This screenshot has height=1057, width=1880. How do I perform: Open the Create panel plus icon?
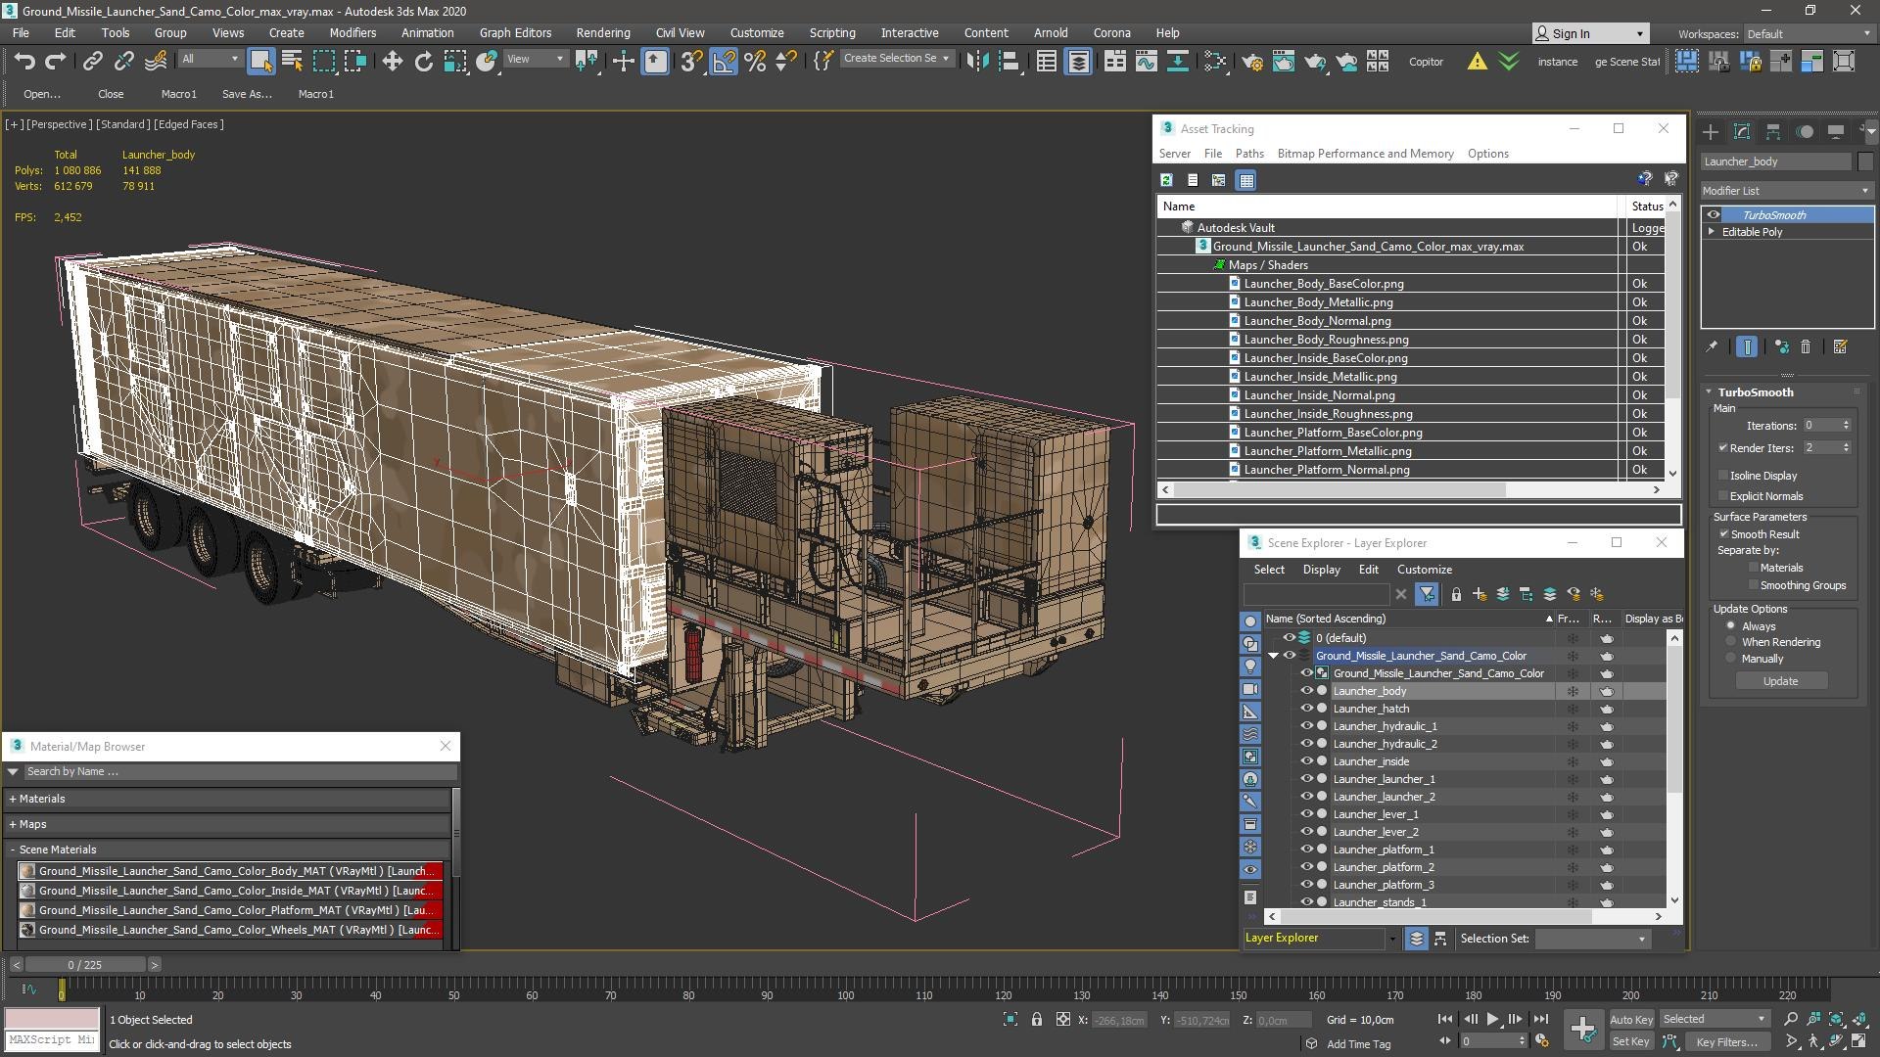point(1710,131)
